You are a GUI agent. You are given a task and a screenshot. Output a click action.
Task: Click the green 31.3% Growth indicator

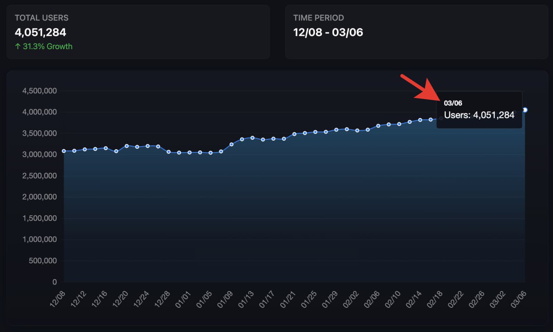(x=44, y=47)
